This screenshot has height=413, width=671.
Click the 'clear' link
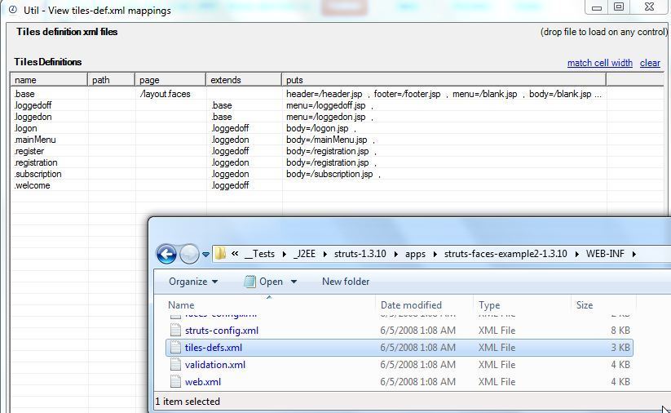(650, 63)
